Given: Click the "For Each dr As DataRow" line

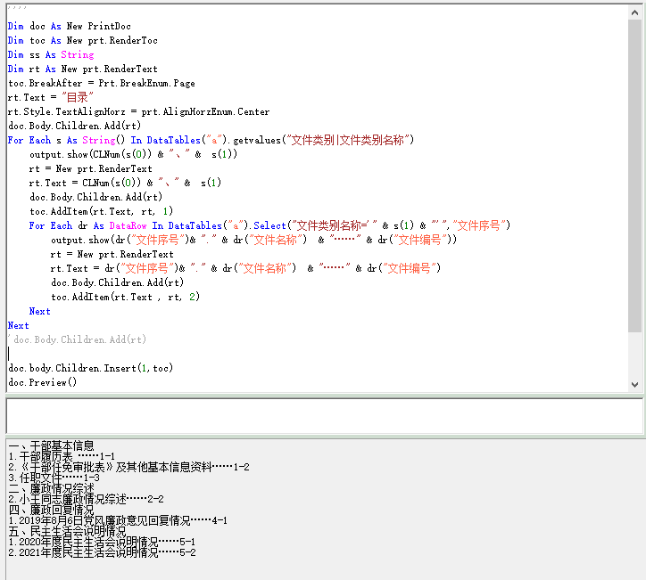Looking at the screenshot, I should pyautogui.click(x=269, y=225).
